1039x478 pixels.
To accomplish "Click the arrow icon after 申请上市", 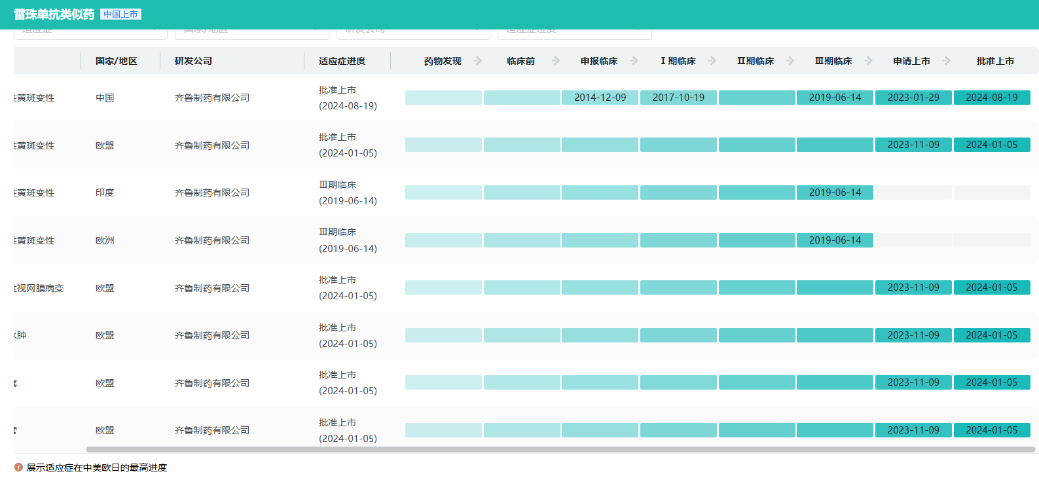I will [x=947, y=61].
